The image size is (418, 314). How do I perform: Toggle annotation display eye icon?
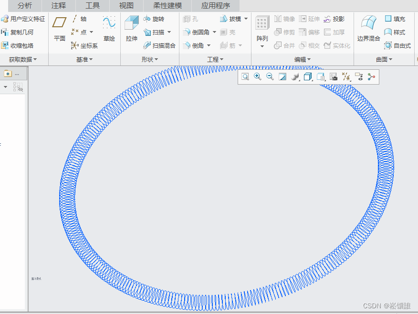tap(359, 77)
